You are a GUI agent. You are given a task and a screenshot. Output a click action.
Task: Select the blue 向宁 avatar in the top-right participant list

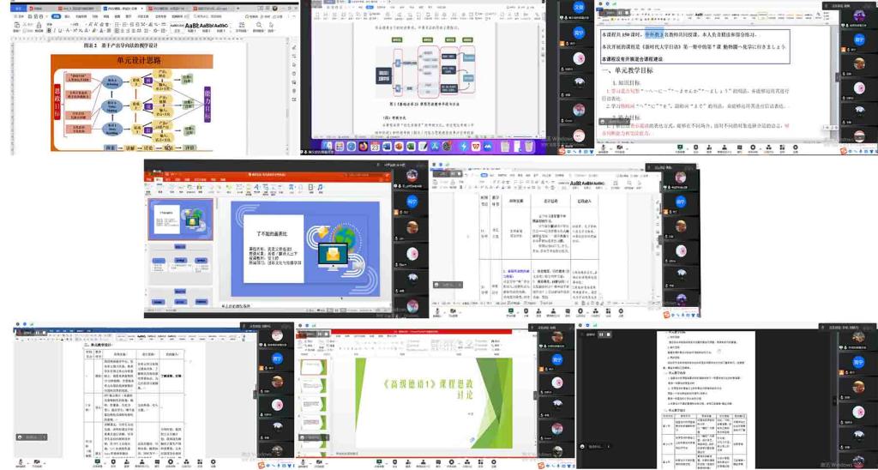pyautogui.click(x=858, y=39)
